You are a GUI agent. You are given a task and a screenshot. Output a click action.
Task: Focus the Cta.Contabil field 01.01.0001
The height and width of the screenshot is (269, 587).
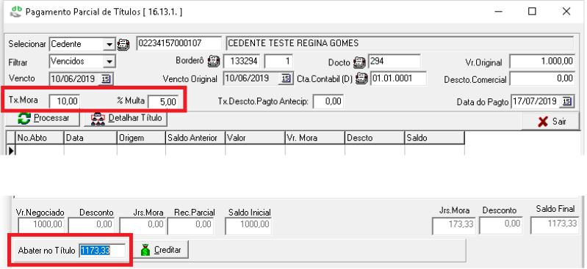pyautogui.click(x=398, y=78)
